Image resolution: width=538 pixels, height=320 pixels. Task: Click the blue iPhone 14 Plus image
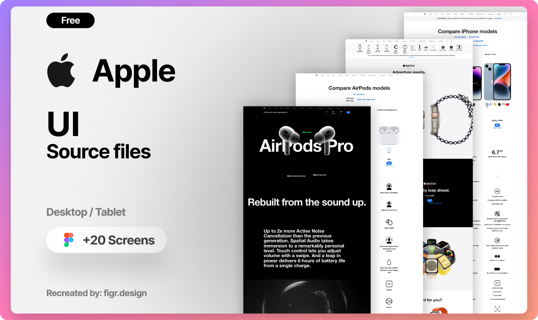(x=497, y=82)
